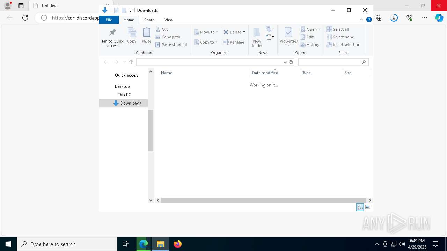Click the Forward navigation arrow in Explorer

(116, 62)
